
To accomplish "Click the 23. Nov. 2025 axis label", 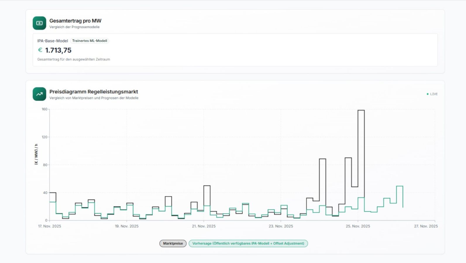I will click(x=281, y=226).
